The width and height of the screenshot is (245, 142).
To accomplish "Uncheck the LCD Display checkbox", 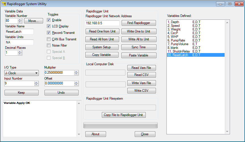I will [x=48, y=26].
